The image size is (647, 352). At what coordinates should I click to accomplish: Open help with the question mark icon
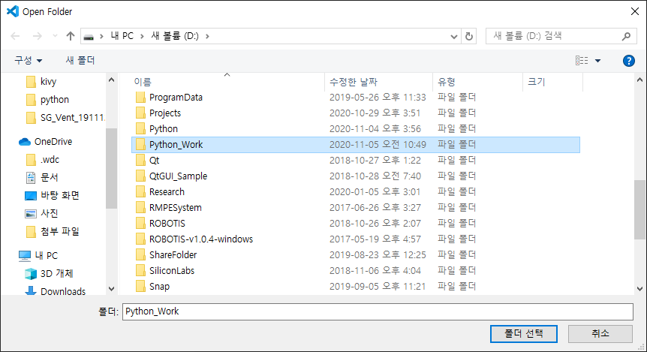point(628,61)
